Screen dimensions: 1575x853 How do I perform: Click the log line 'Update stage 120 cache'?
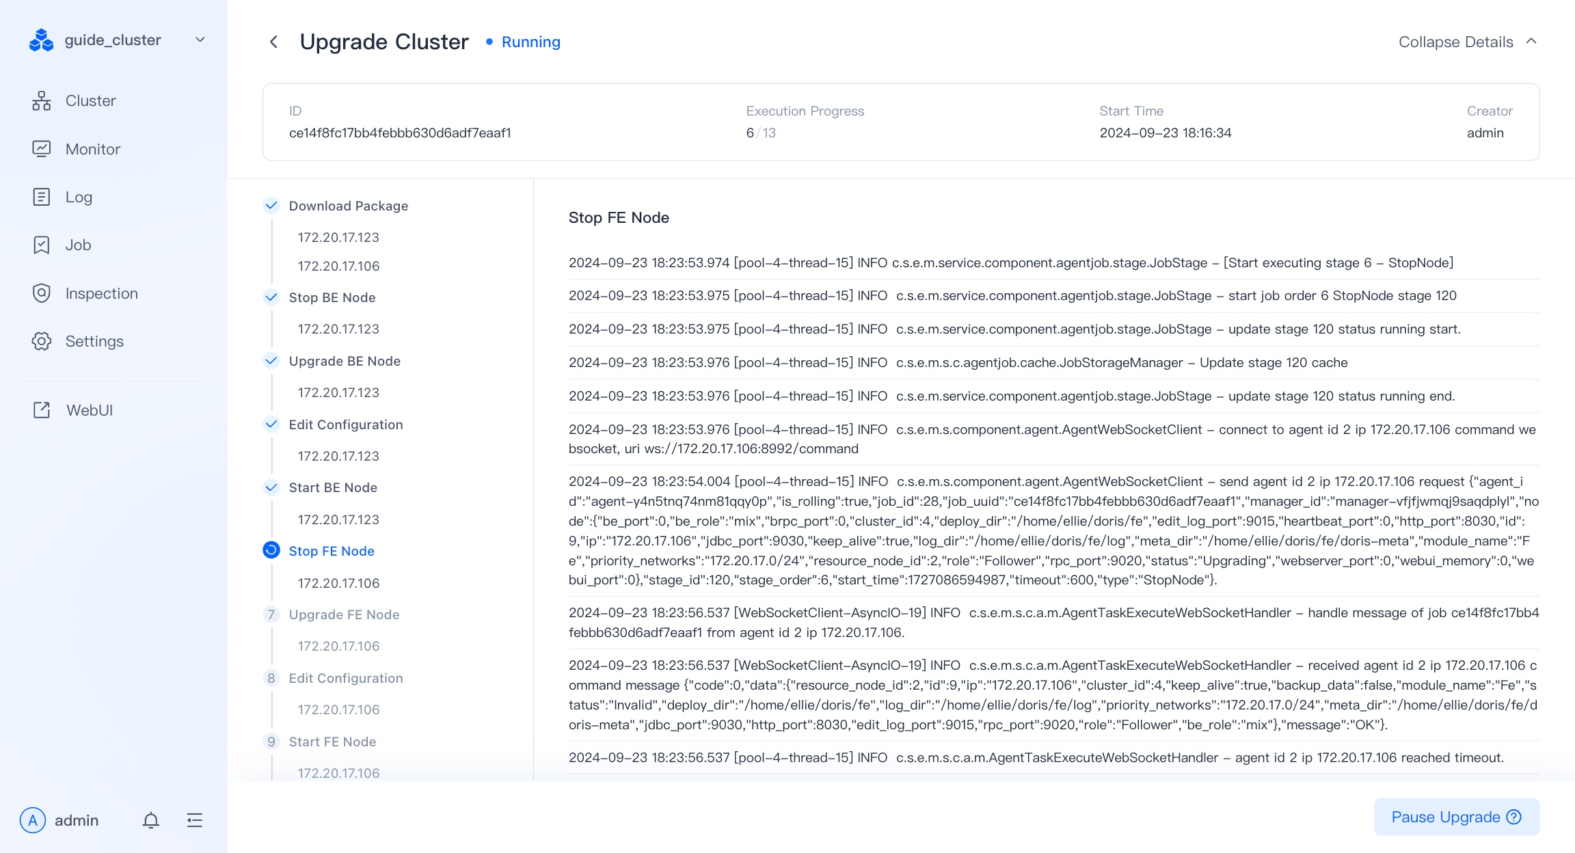[958, 362]
